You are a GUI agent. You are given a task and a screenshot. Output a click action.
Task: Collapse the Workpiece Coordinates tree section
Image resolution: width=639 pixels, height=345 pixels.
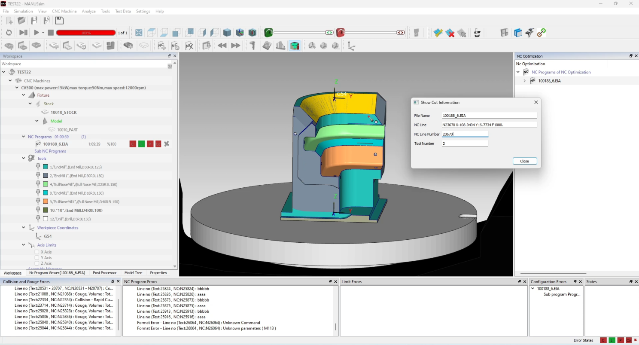pos(24,228)
